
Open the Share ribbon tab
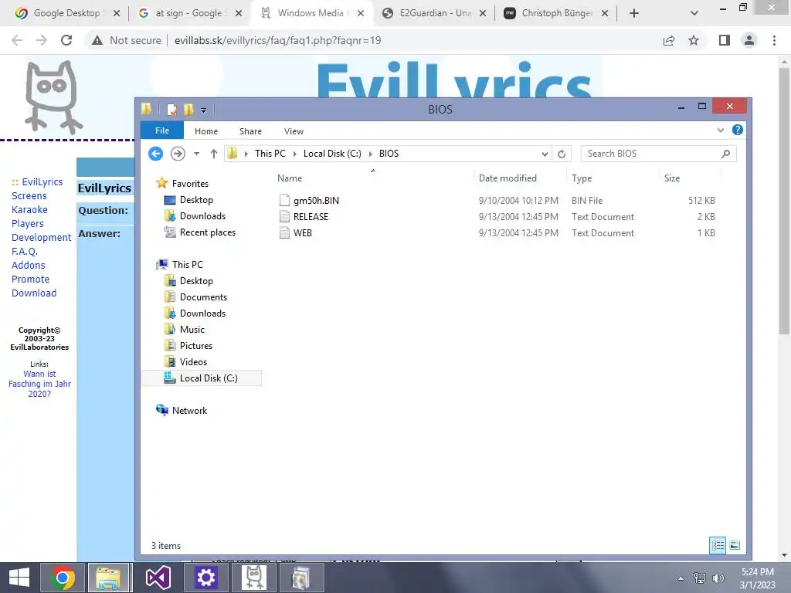[250, 131]
